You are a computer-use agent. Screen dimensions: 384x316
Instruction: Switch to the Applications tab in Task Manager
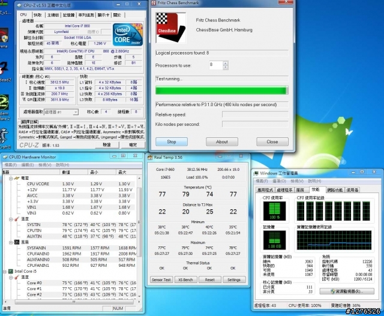[x=265, y=190]
